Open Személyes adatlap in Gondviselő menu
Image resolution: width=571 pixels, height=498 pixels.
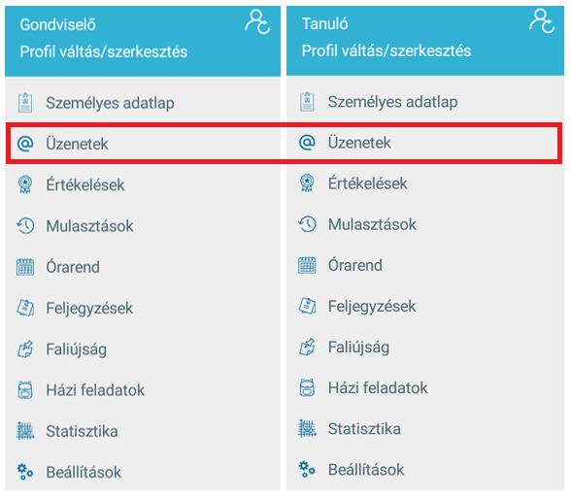[x=143, y=103]
